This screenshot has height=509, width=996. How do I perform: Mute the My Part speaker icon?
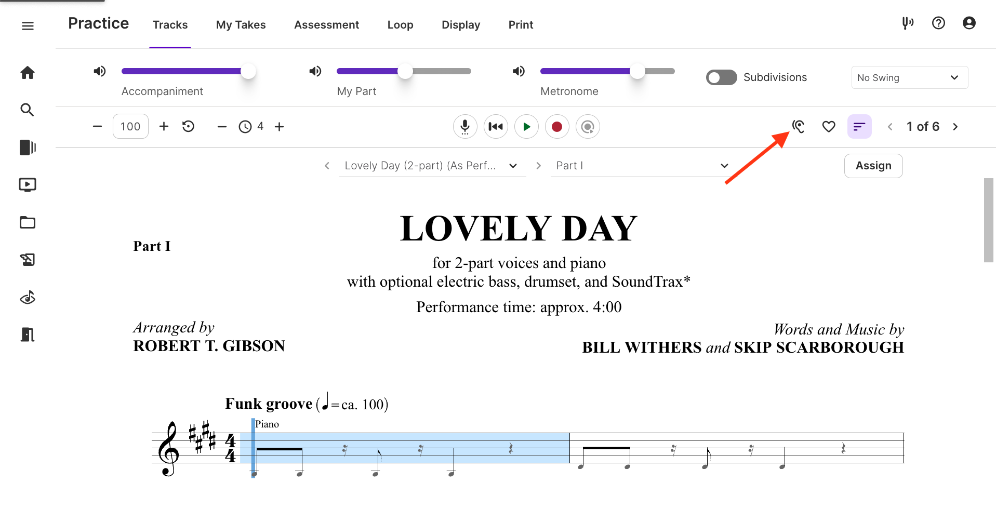click(x=315, y=71)
